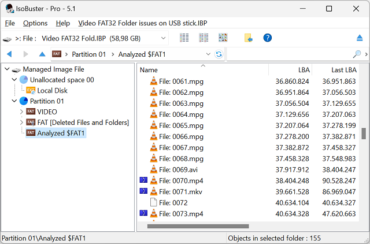Select Managed Image File in the tree
Viewport: 370px width, 244px height.
53,69
